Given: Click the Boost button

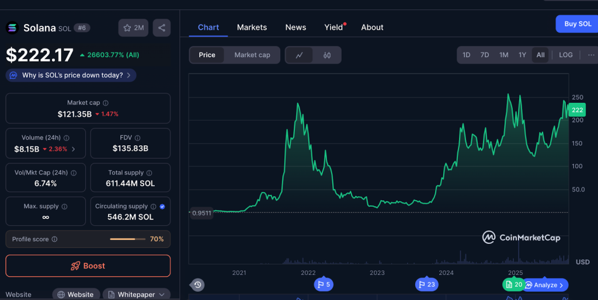Looking at the screenshot, I should click(x=88, y=266).
